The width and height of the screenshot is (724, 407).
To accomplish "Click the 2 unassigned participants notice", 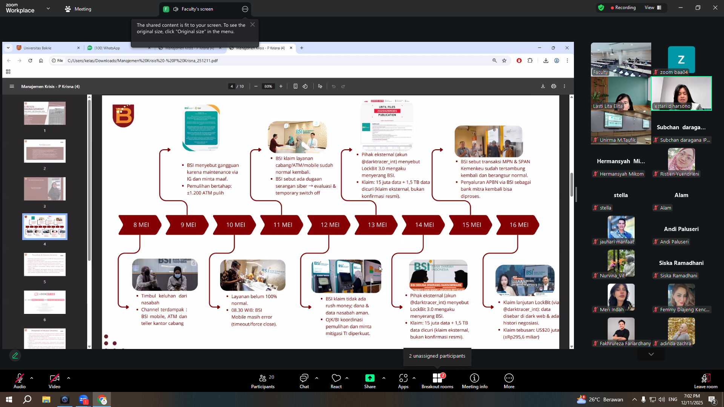I will (x=437, y=356).
